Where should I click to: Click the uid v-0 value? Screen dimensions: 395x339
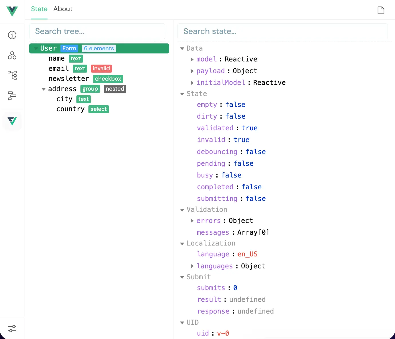(x=223, y=333)
